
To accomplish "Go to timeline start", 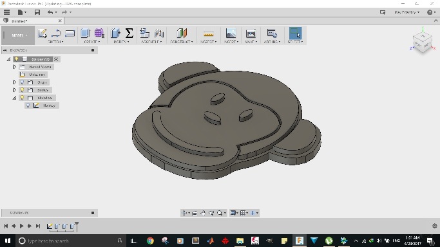I will (6, 226).
